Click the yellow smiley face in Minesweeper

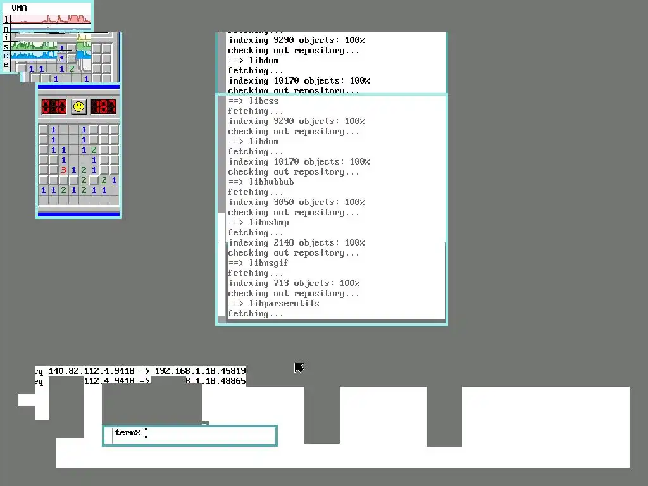coord(78,106)
